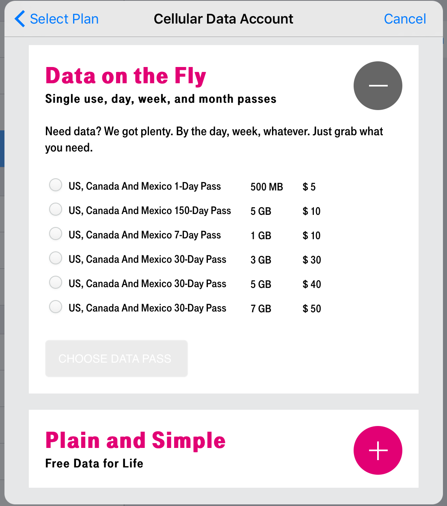Viewport: 447px width, 506px height.
Task: Click the Cellular Data Account title
Action: [x=223, y=19]
